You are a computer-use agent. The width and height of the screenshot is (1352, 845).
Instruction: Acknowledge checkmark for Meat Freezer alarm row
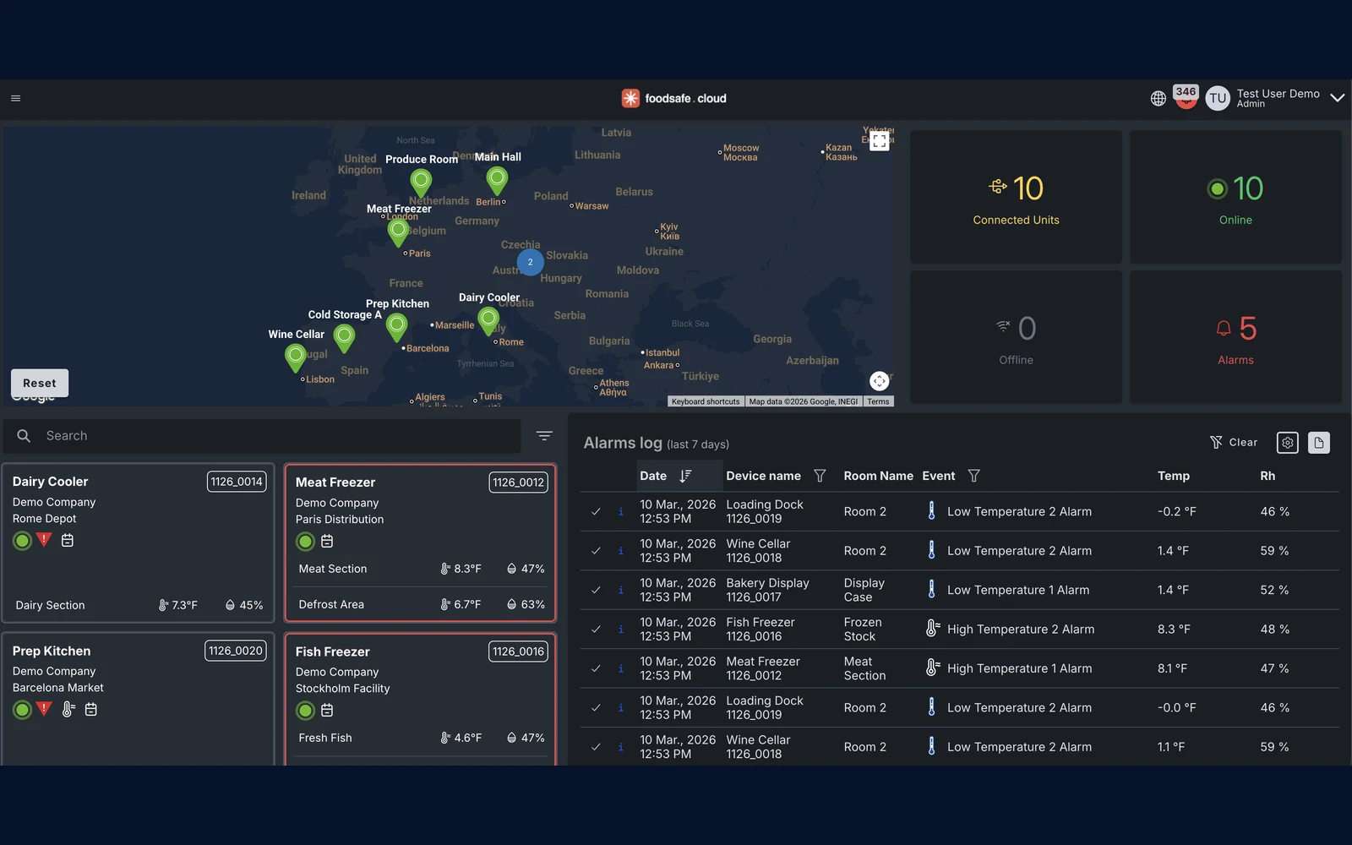tap(596, 668)
